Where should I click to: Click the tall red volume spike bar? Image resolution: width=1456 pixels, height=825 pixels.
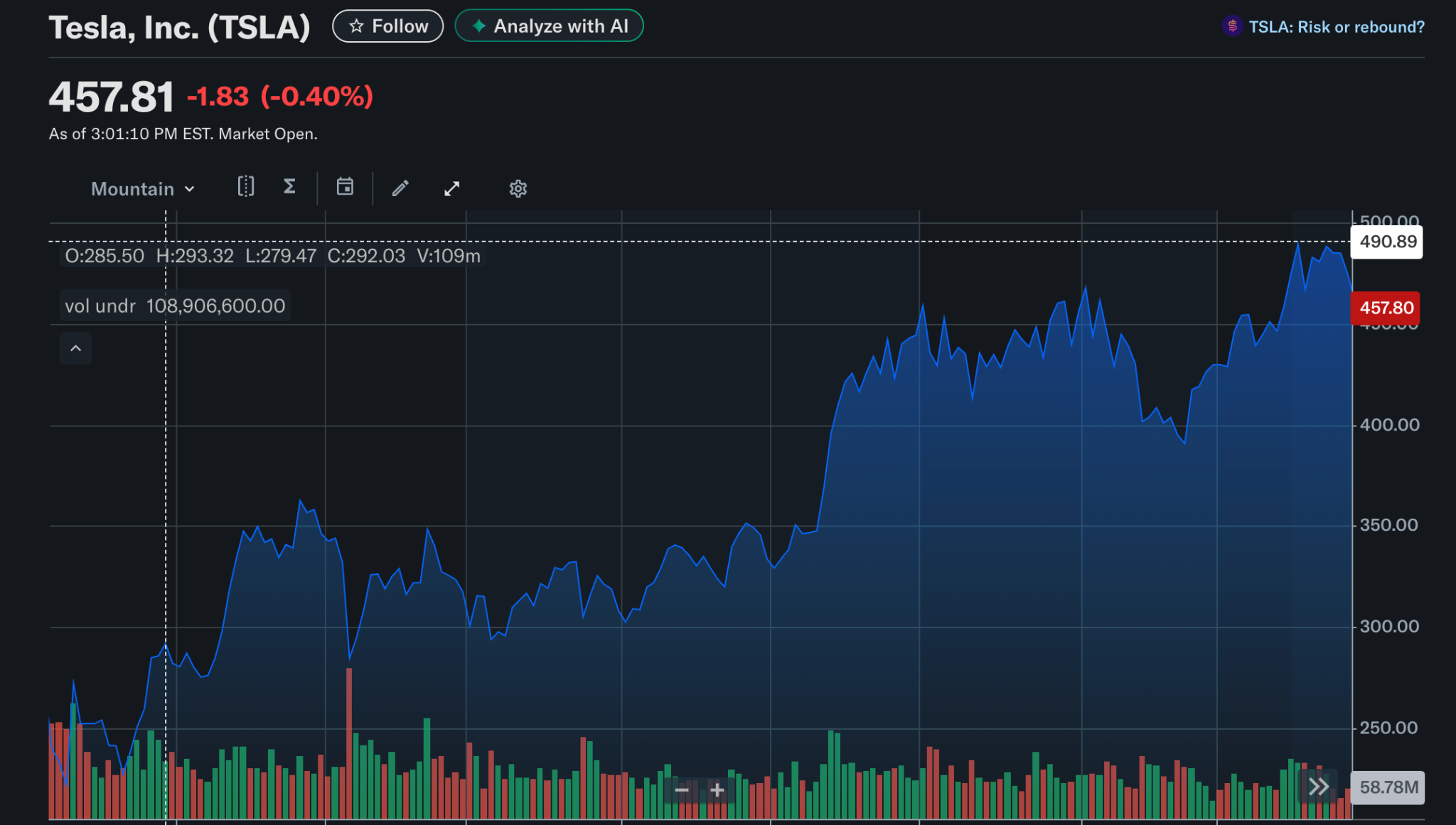coord(349,743)
